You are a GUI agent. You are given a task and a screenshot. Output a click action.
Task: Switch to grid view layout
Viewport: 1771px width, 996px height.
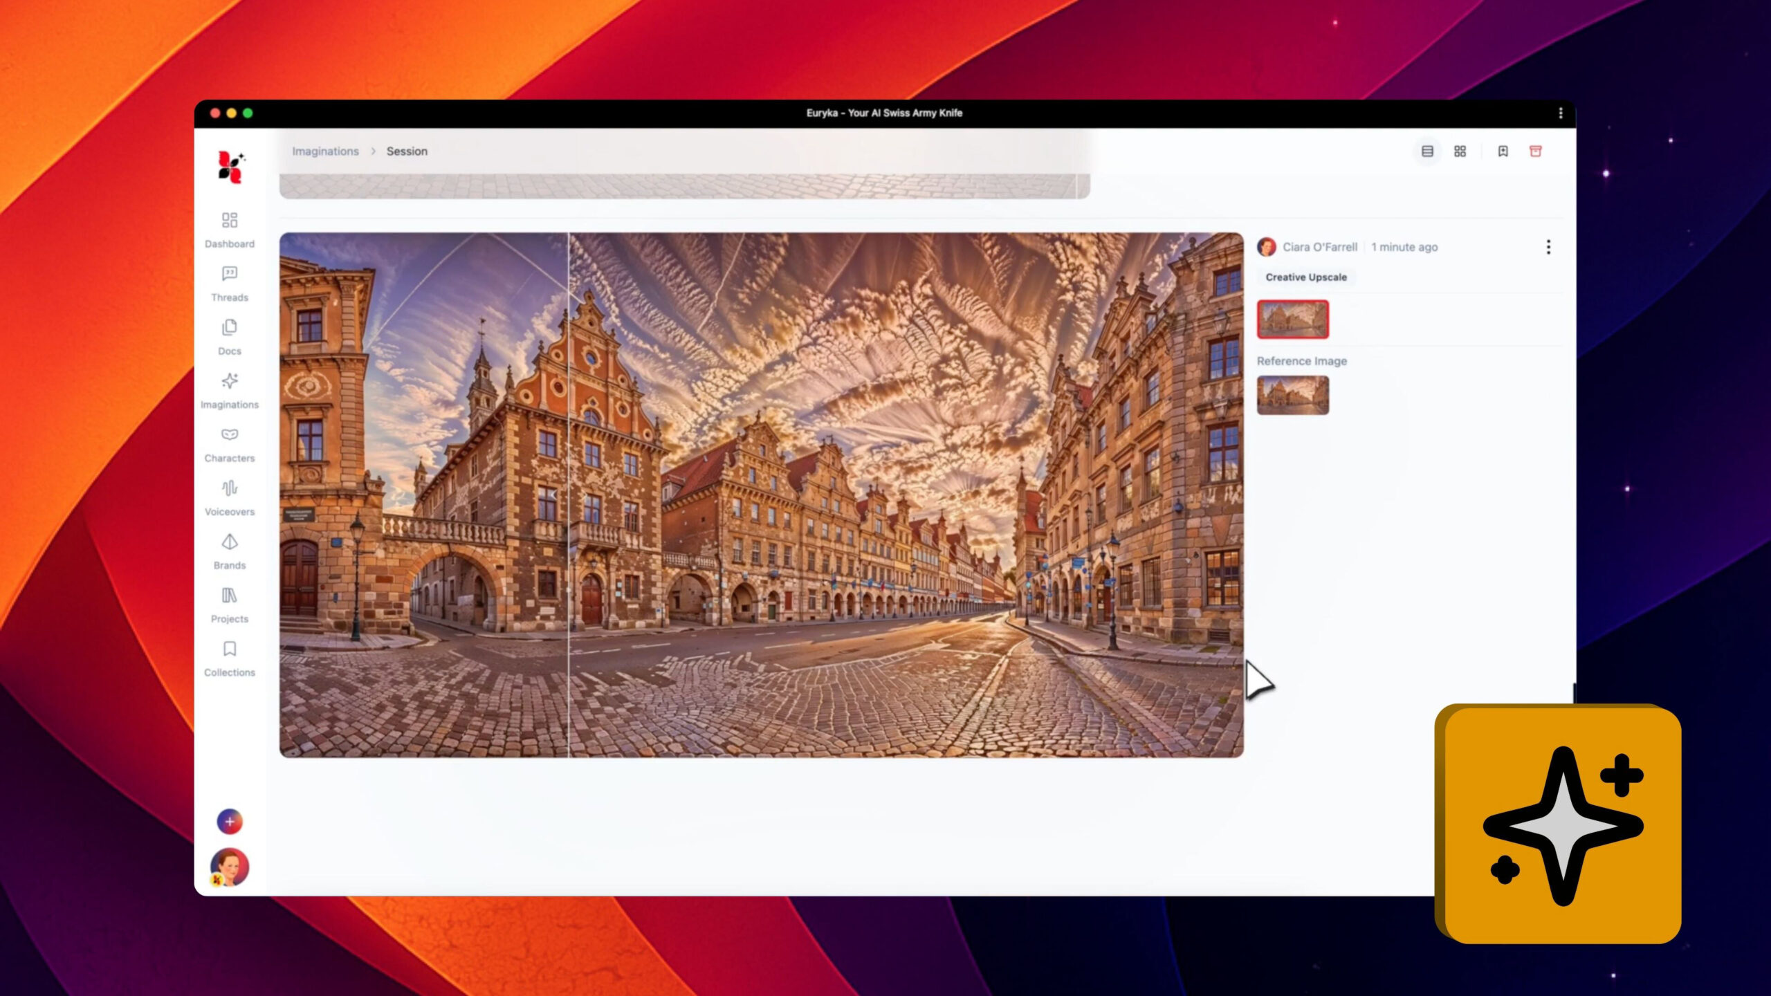point(1460,151)
